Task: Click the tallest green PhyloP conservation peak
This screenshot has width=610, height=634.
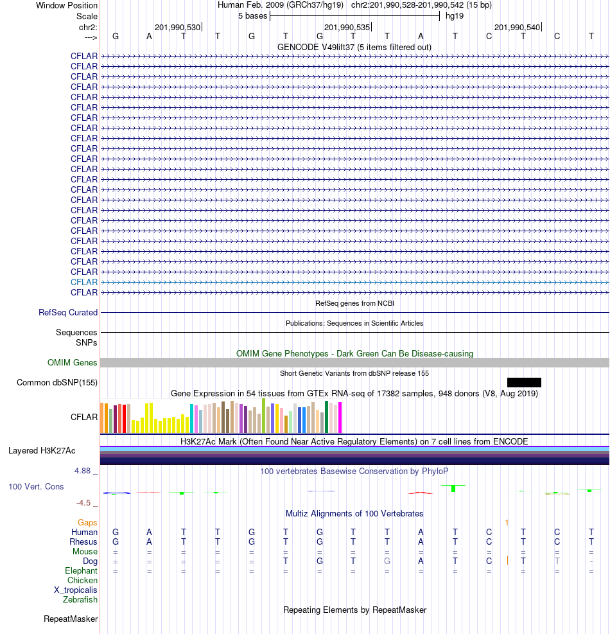Action: click(x=453, y=488)
